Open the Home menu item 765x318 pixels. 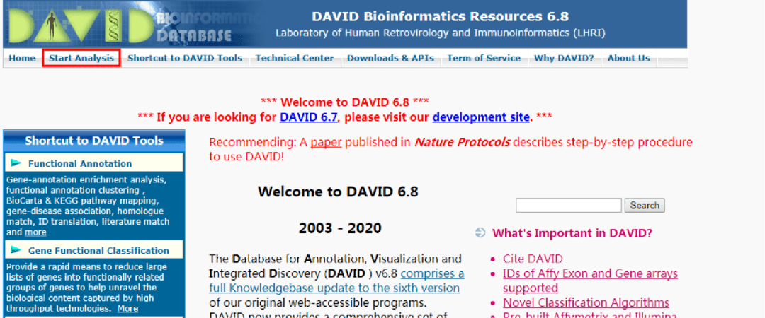click(22, 58)
